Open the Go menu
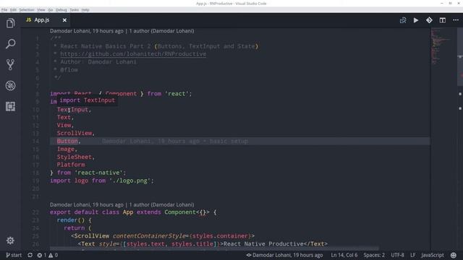463x260 pixels. (x=51, y=9)
